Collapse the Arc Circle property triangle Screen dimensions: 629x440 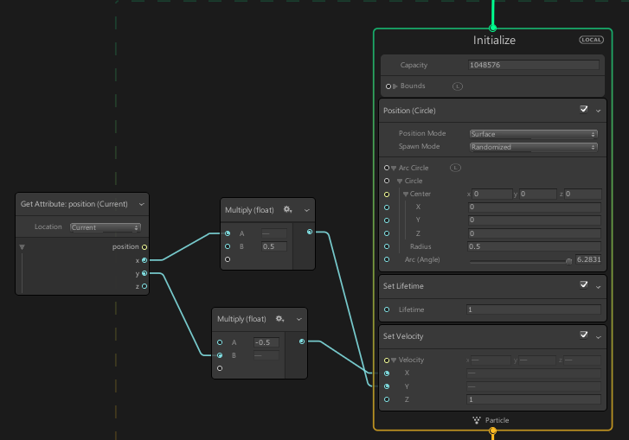point(394,169)
